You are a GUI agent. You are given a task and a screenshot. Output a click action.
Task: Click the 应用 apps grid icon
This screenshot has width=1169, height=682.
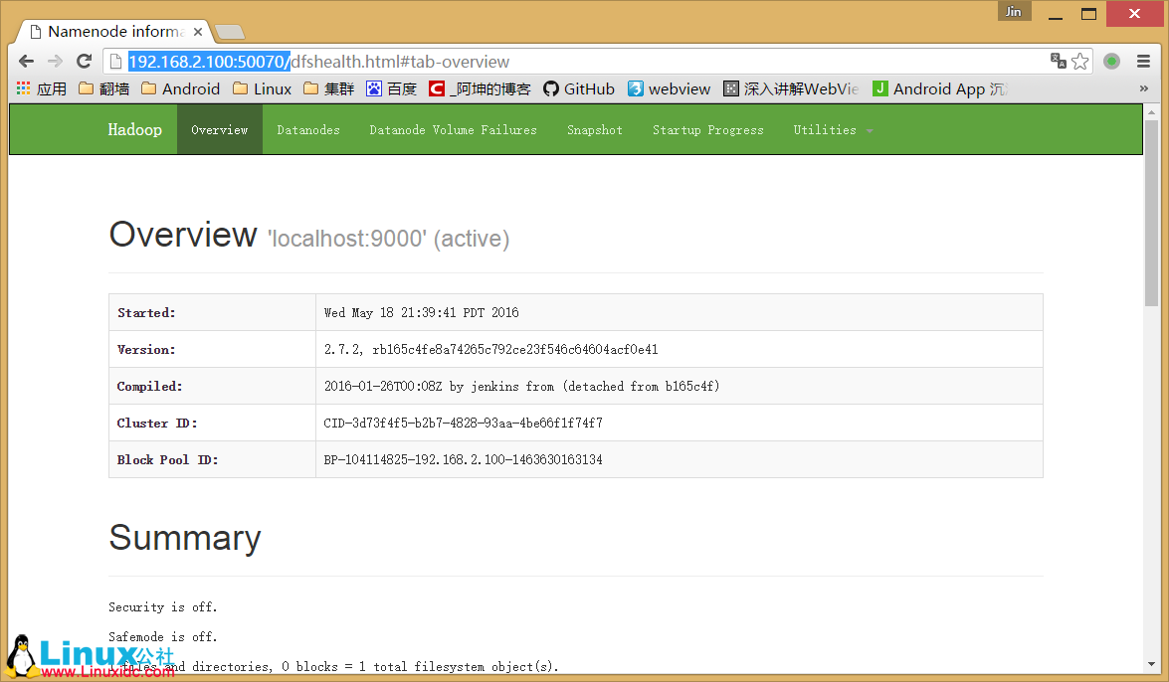pyautogui.click(x=24, y=88)
